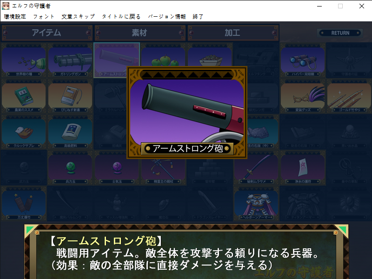Screen dimensions: 372x279
Task: Select the locked ミラクルハンマー item
Action: point(110,96)
